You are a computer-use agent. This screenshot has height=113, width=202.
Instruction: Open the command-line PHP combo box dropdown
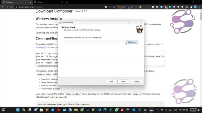click(123, 42)
